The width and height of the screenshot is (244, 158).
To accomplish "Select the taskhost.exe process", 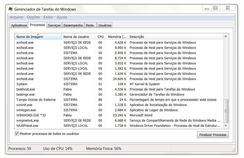I will [119, 89].
